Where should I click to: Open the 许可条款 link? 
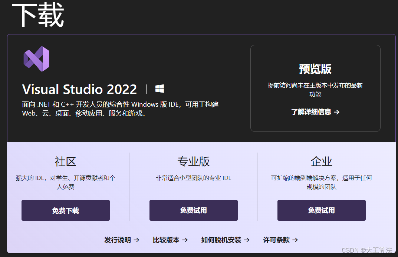tap(280, 240)
